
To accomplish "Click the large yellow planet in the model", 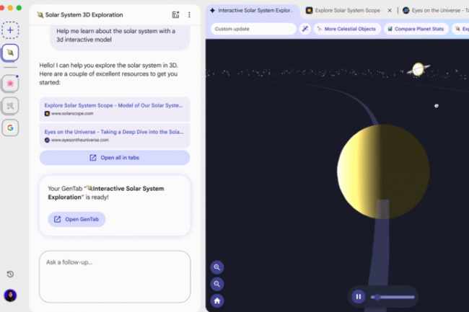I will coord(383,171).
